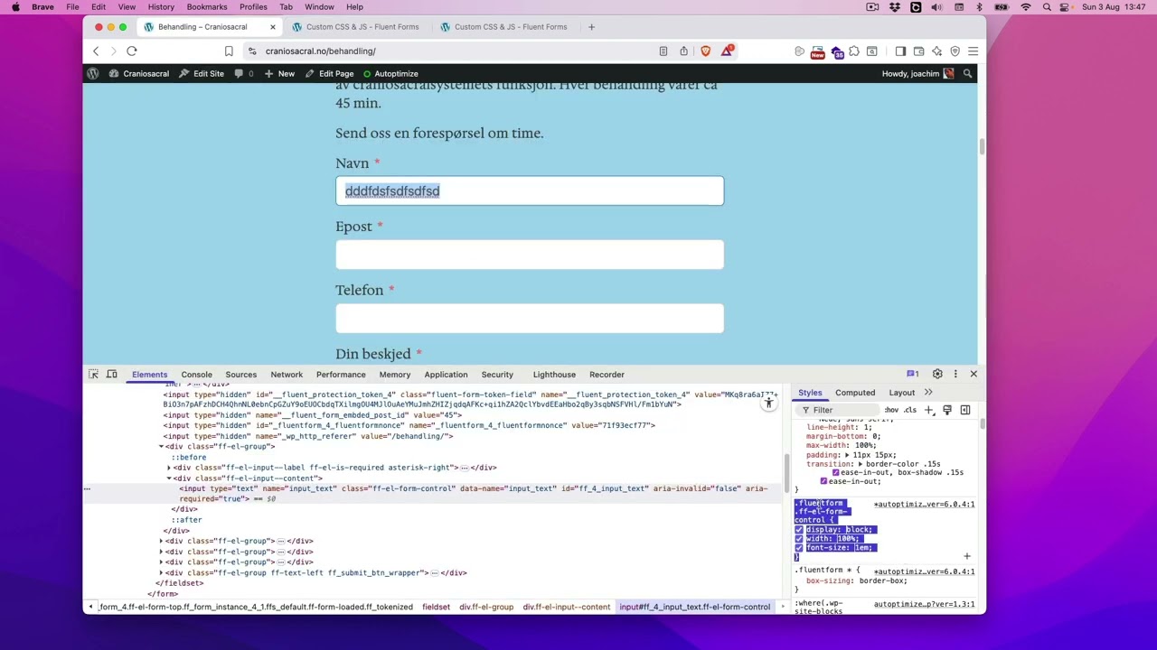Click Autoptimize in admin bar
The image size is (1157, 650).
pyautogui.click(x=390, y=73)
